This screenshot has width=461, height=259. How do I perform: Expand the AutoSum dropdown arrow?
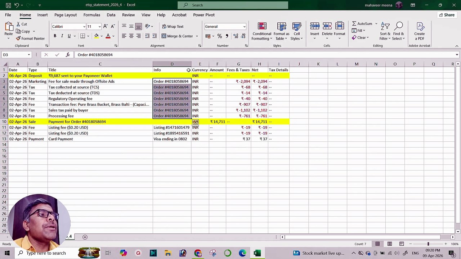376,24
